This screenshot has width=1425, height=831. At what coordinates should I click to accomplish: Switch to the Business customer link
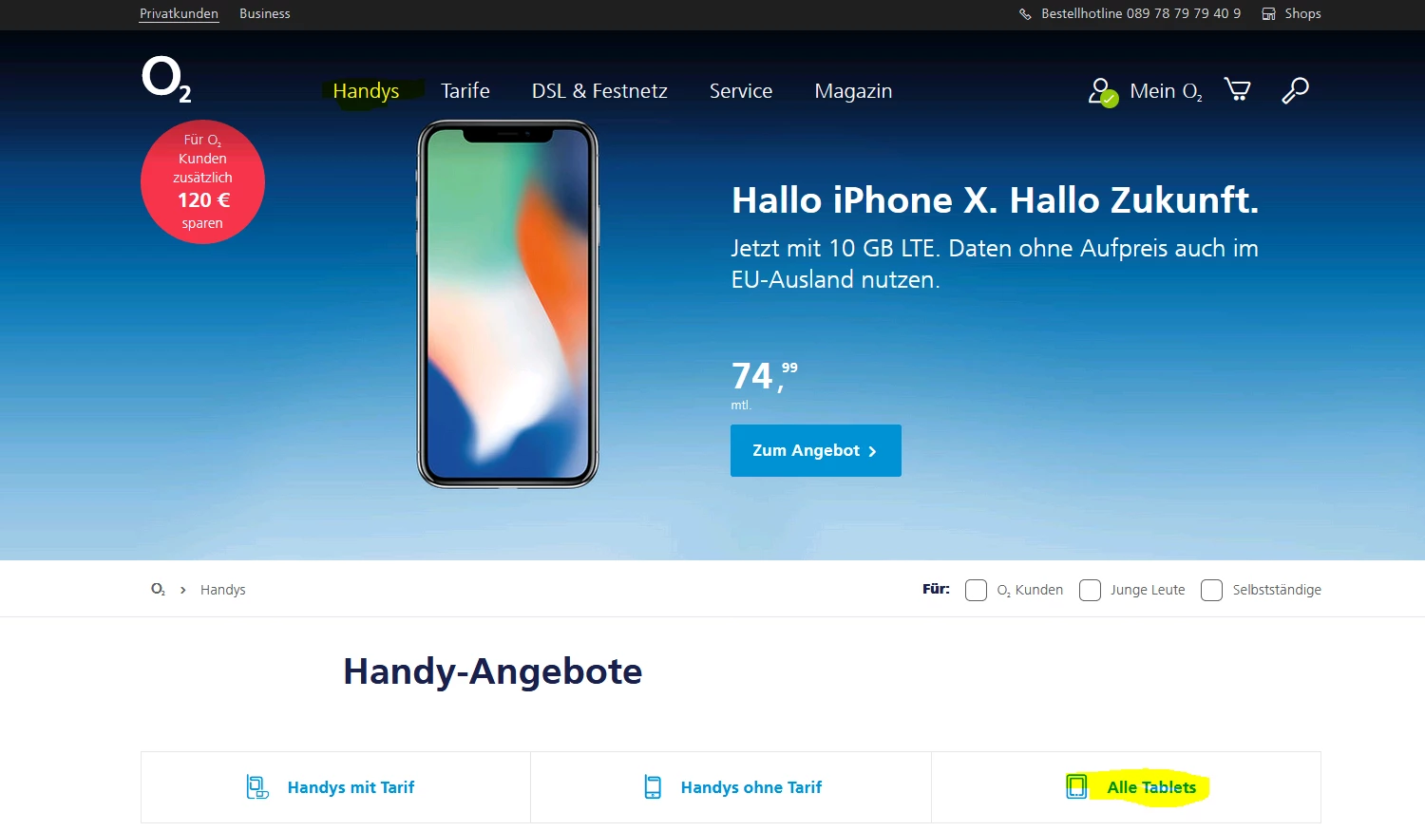pos(265,14)
